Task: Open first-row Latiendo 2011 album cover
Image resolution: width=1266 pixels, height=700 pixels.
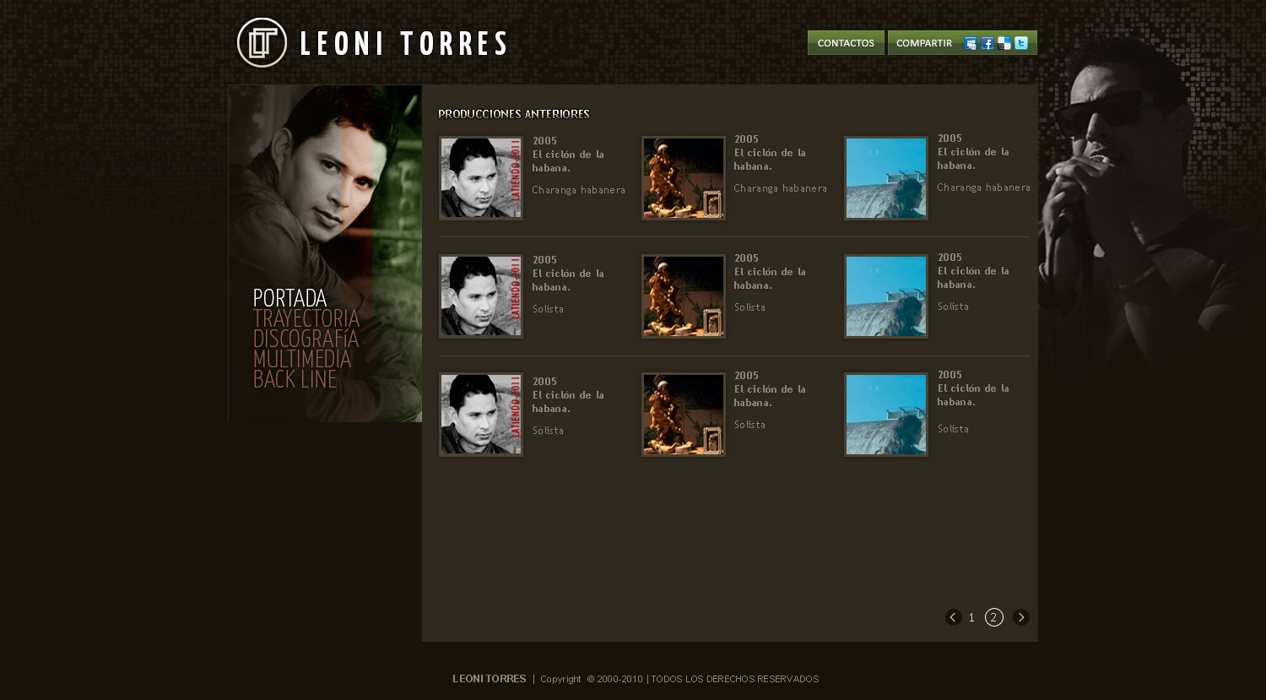Action: point(481,178)
